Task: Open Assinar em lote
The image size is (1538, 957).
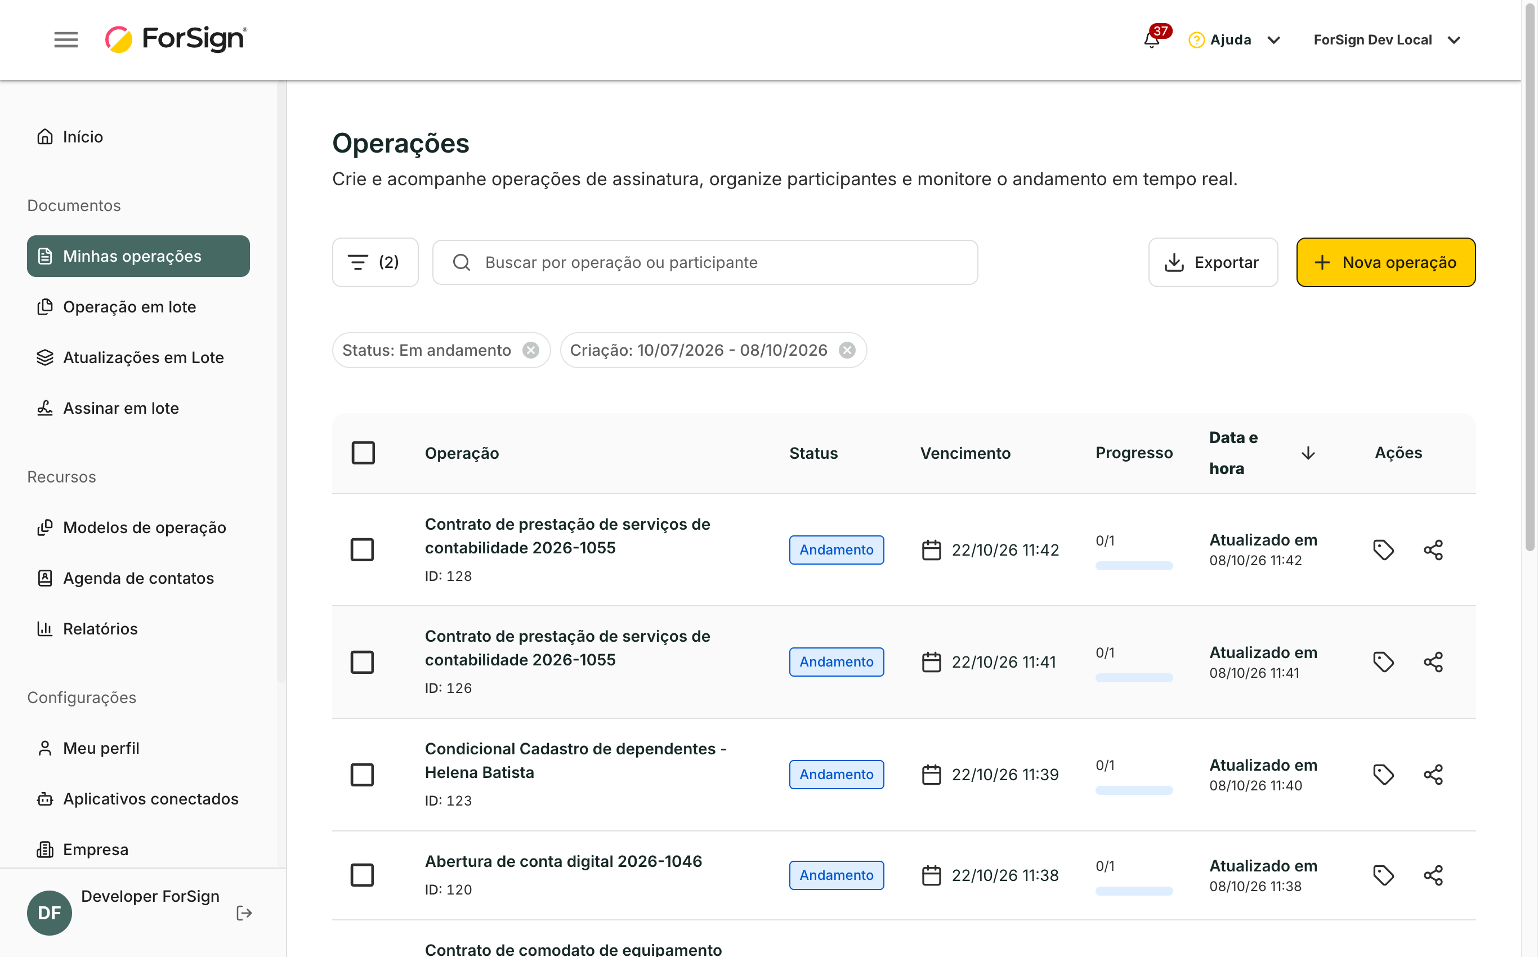Action: [138, 408]
